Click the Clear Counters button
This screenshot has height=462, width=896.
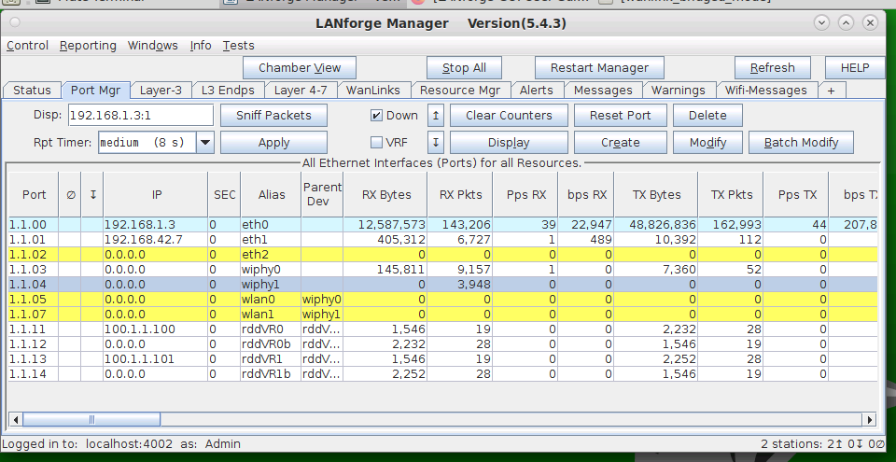pyautogui.click(x=509, y=116)
